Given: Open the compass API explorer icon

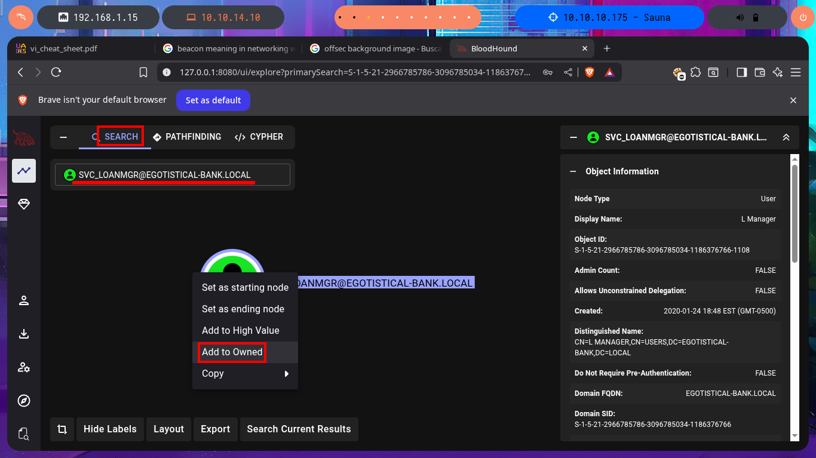Looking at the screenshot, I should 24,401.
